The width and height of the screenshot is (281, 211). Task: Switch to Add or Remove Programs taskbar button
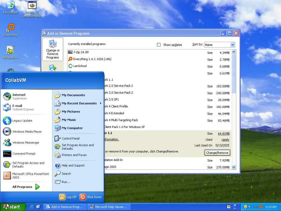(65, 207)
